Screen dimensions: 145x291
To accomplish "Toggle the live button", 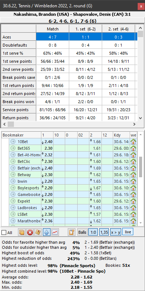I will (x=128, y=232).
